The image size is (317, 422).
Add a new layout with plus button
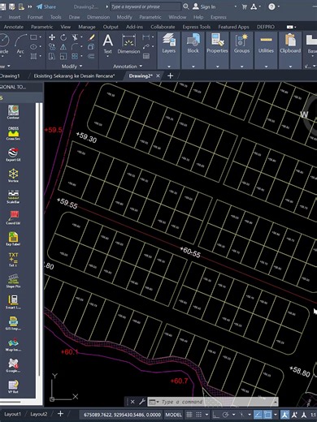60,414
